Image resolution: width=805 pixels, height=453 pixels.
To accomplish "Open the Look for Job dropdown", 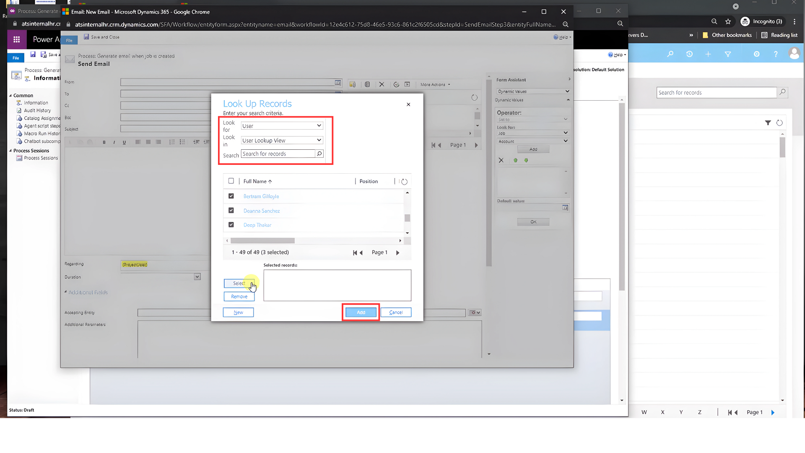I will [532, 133].
